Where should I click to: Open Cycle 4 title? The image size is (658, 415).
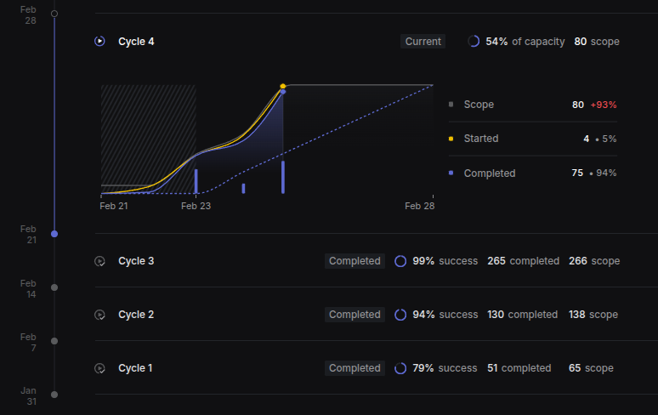click(x=136, y=42)
